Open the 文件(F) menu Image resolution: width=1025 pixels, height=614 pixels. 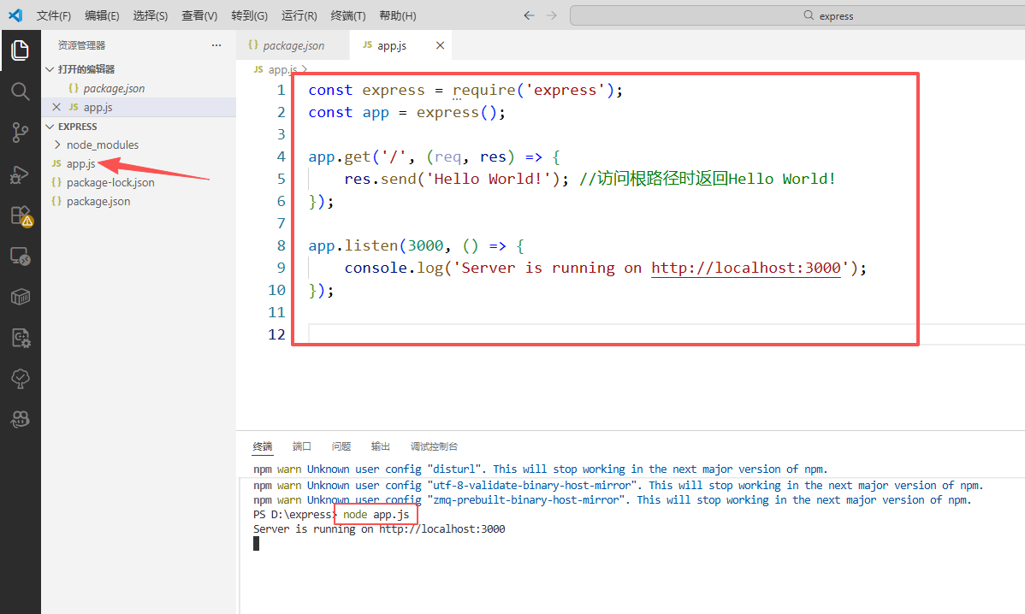coord(54,15)
